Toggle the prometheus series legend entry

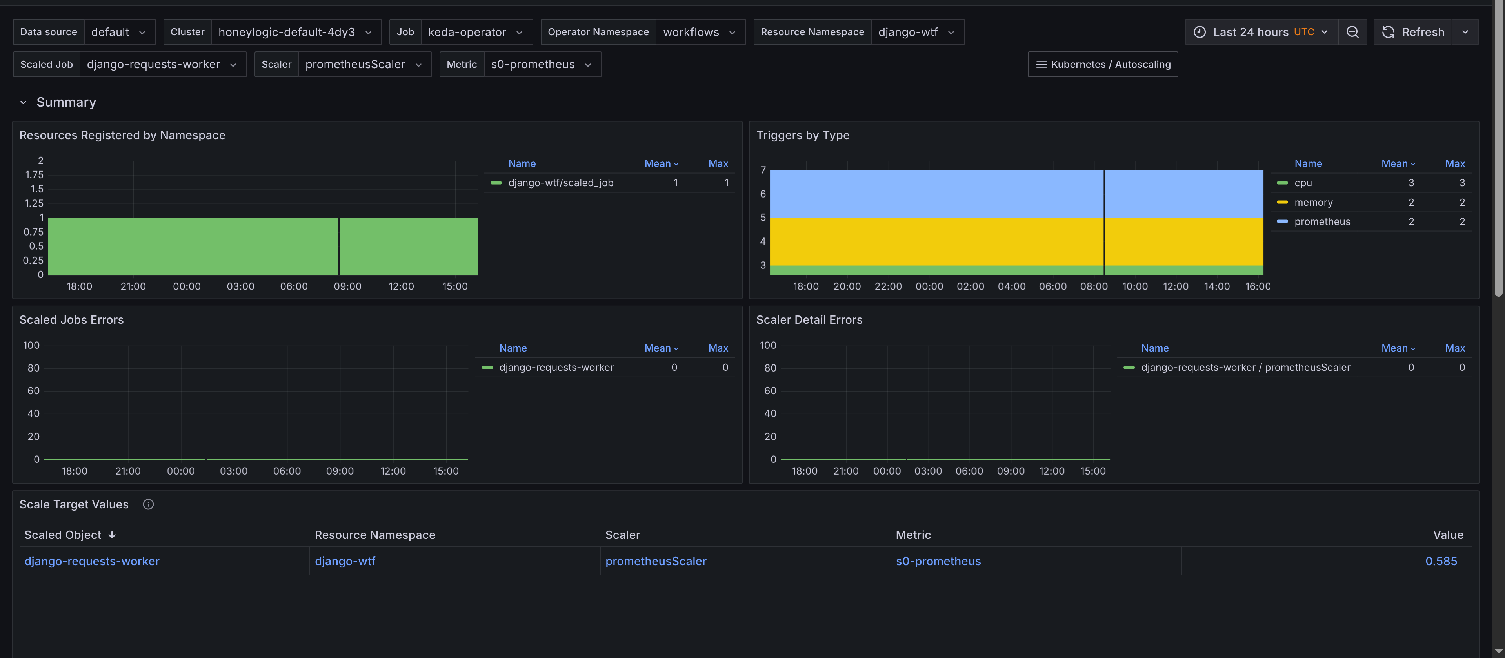coord(1321,222)
